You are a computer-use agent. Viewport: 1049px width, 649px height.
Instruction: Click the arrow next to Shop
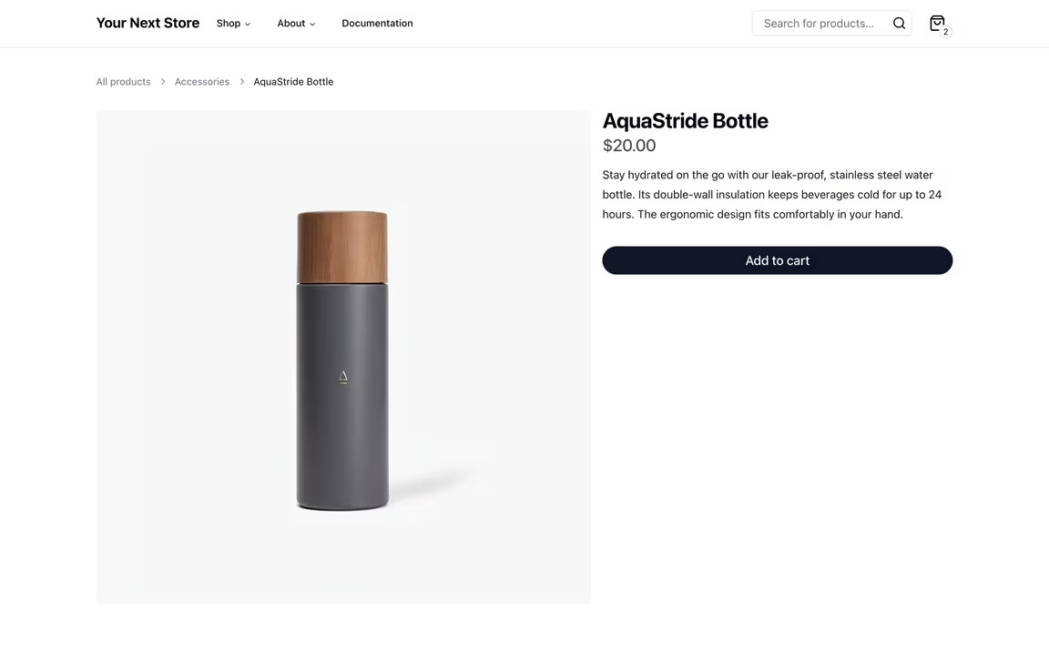point(248,25)
